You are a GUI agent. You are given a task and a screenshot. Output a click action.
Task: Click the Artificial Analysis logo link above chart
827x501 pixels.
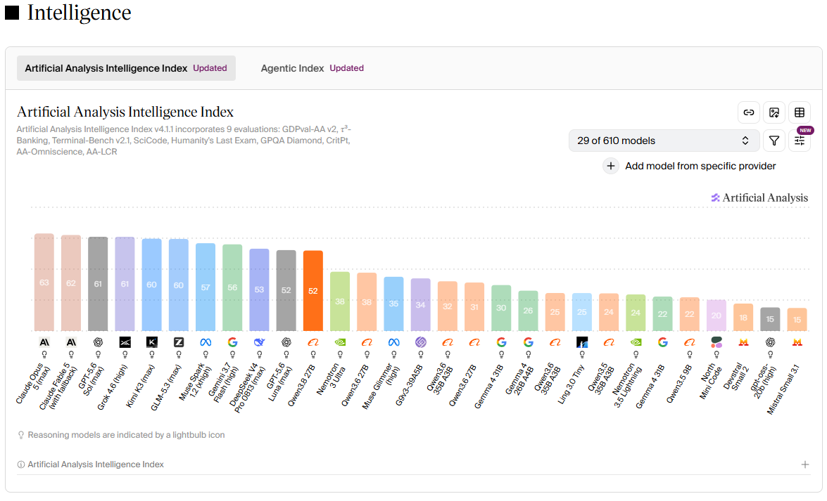coord(759,197)
